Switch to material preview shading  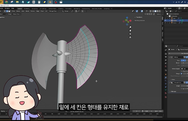click(x=157, y=11)
